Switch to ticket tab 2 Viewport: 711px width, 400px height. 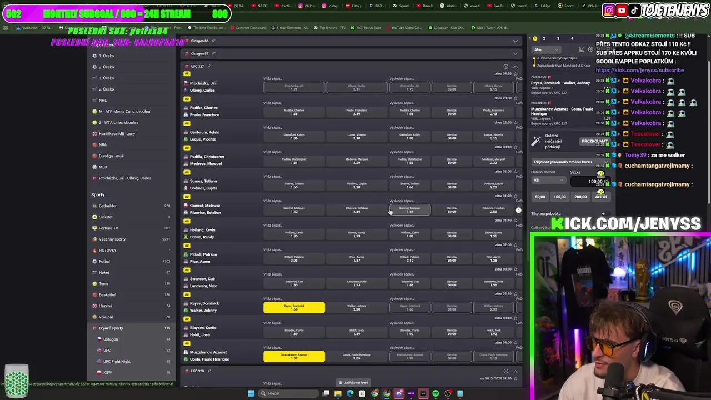544,38
